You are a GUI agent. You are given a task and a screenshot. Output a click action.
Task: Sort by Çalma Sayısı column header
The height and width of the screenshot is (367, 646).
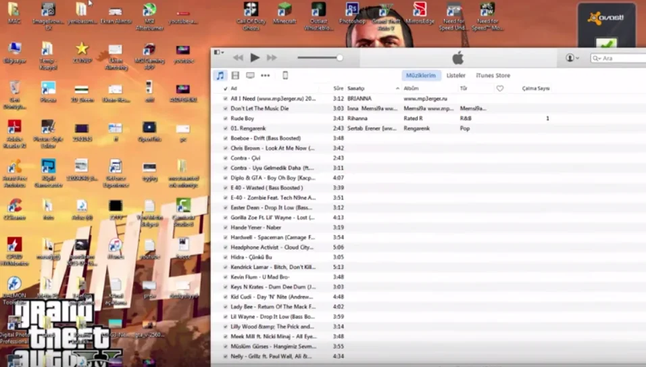click(536, 88)
